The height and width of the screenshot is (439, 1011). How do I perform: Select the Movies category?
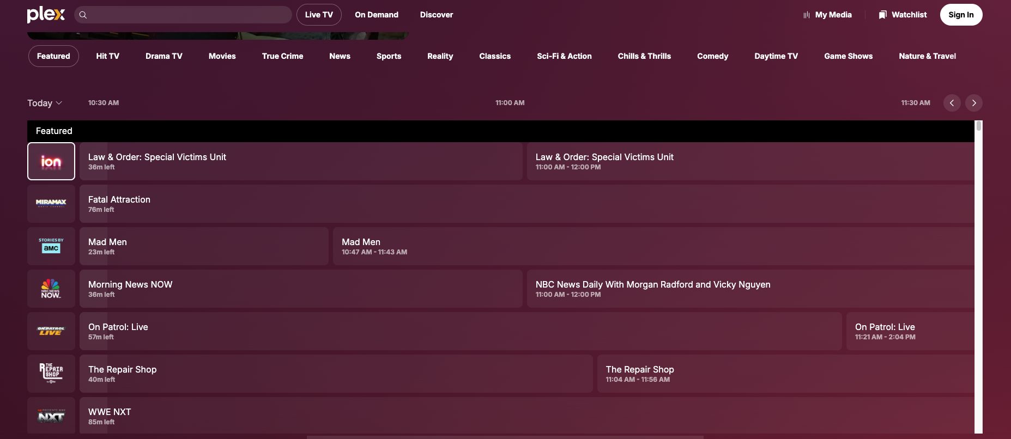(222, 56)
